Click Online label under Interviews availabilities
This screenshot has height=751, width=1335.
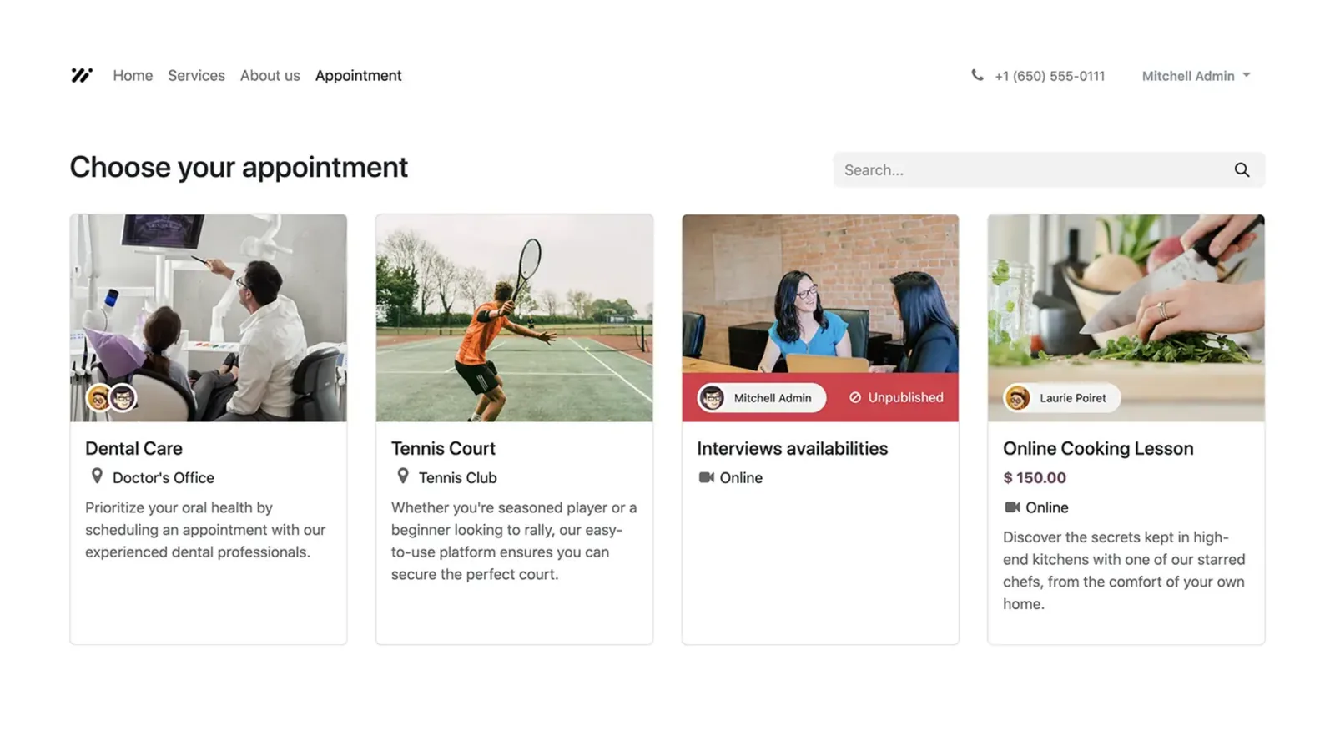[x=741, y=478]
